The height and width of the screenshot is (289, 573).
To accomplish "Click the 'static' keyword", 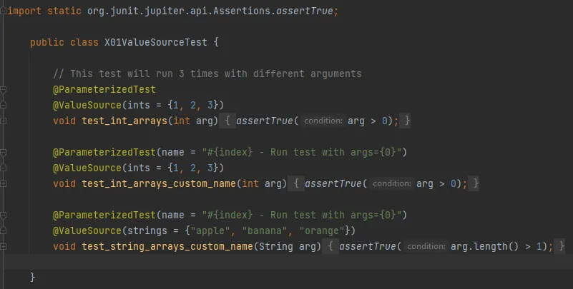I will click(x=64, y=11).
